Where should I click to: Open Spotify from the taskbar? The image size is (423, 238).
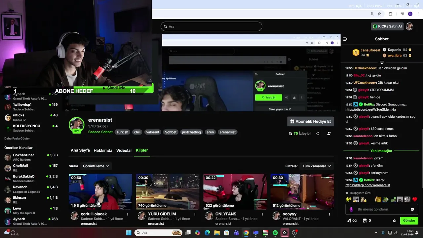[x=275, y=233]
